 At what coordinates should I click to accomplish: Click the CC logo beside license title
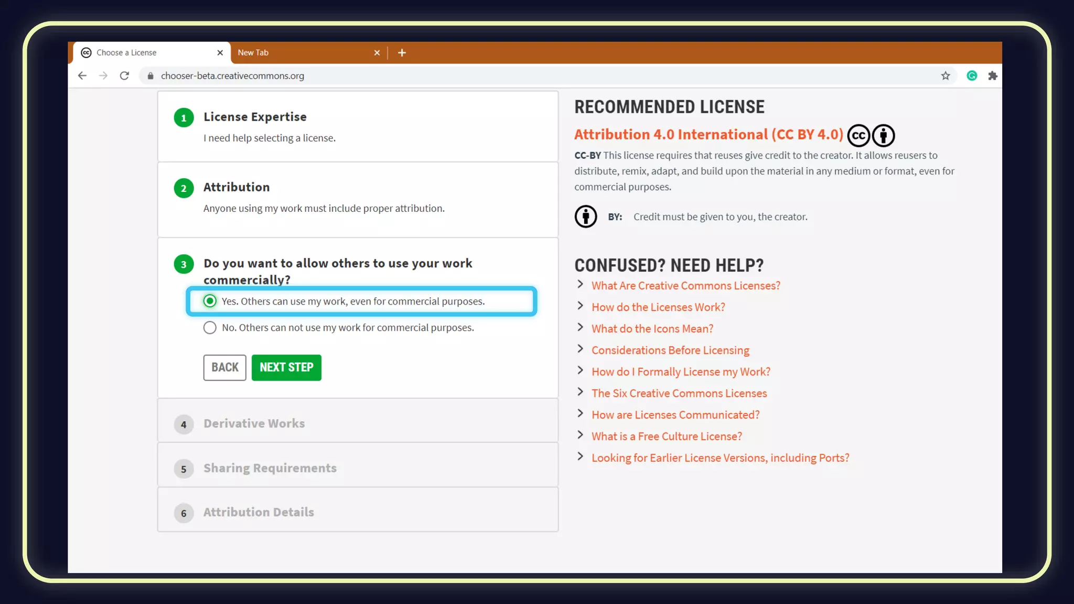coord(858,135)
